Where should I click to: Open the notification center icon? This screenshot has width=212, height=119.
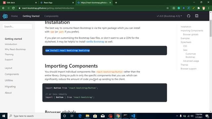[x=207, y=116]
